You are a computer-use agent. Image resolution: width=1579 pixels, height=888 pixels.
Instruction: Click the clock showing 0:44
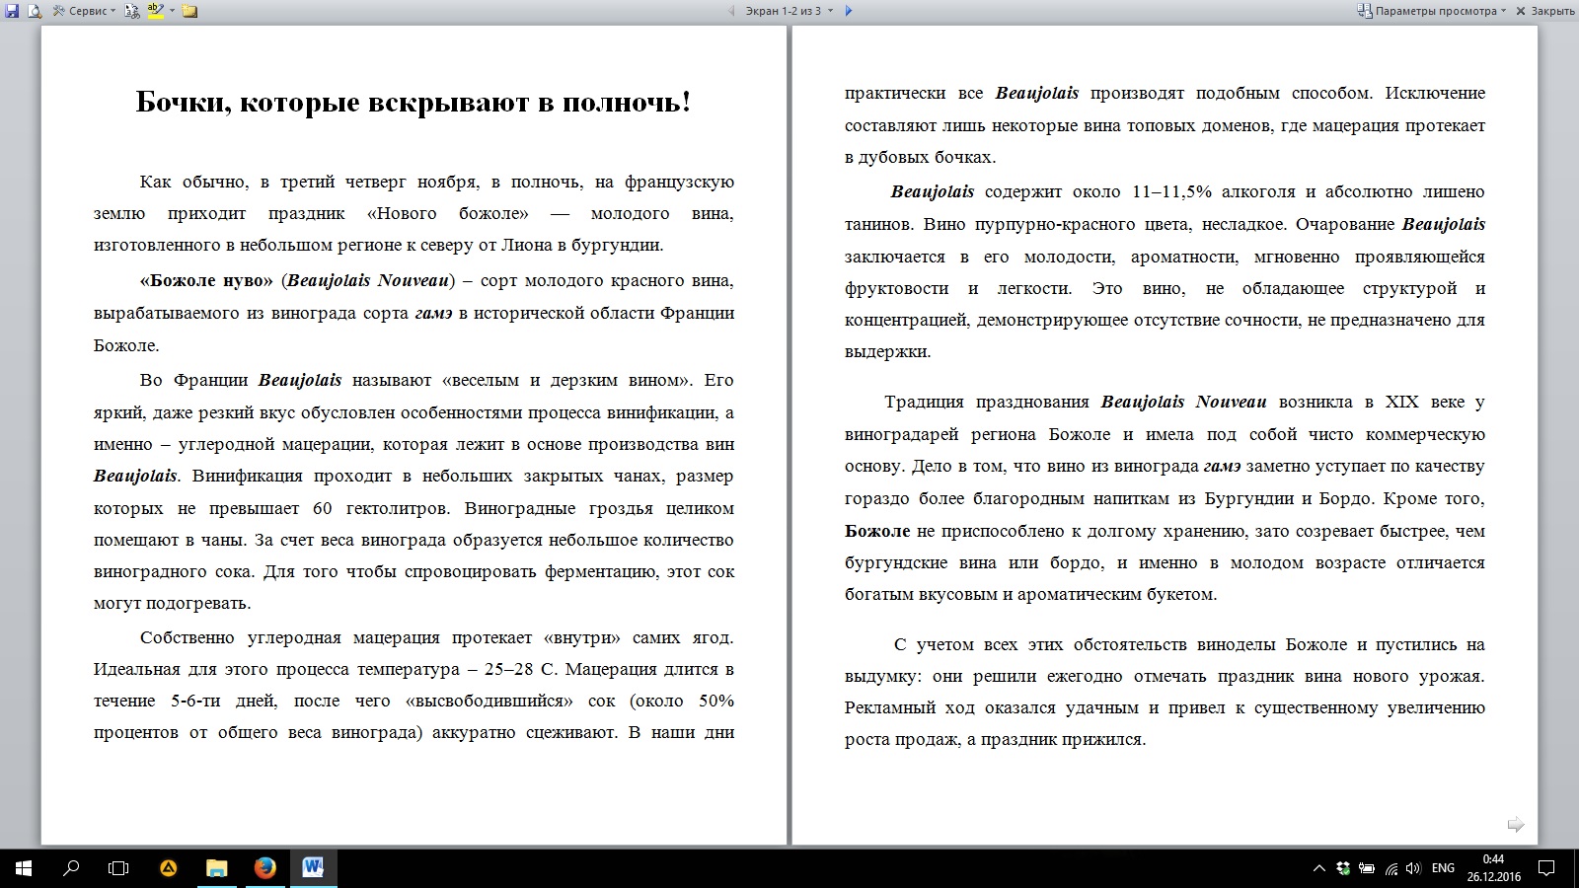coord(1493,868)
